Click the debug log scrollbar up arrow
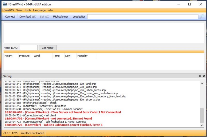 (202, 83)
